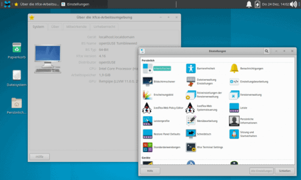Switch to the Urheberrecht tab
This screenshot has height=180, width=301.
point(104,26)
